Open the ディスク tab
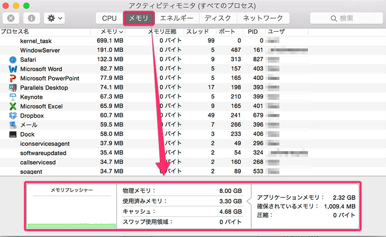Screen dimensions: 386x237 tap(218, 18)
